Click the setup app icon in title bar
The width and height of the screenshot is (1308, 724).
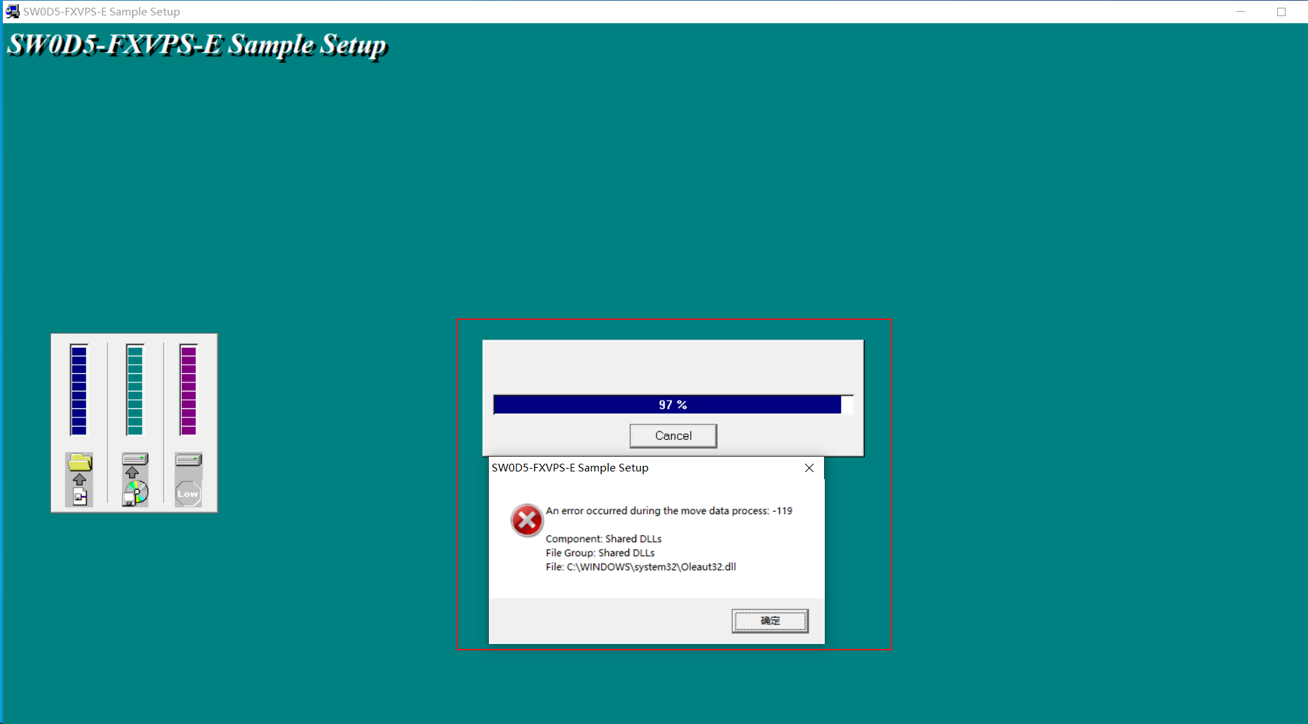pos(13,11)
